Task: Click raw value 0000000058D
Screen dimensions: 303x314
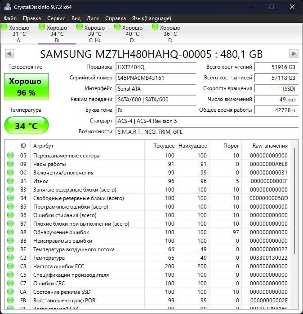Action: coord(268,198)
